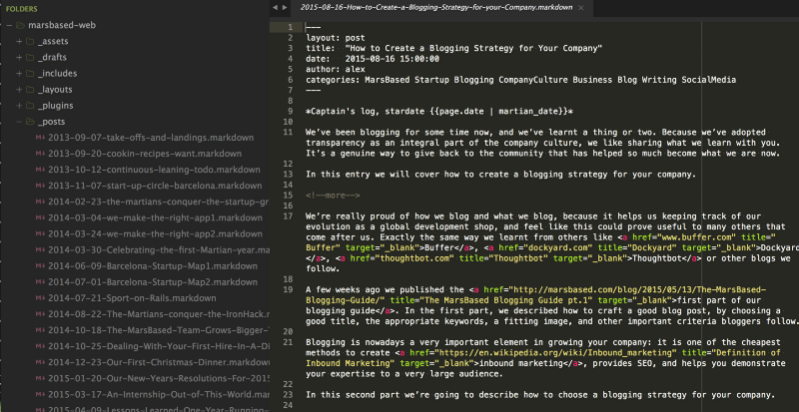The height and width of the screenshot is (412, 799).
Task: Click the FOLDERS sidebar heading
Action: [22, 9]
